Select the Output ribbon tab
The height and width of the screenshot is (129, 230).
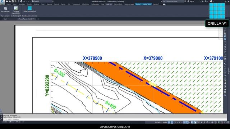(x=56, y=4)
